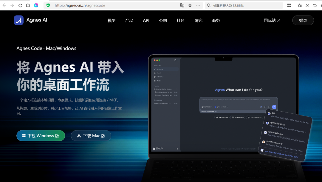
Task: Select claude-opus-4-8 model option
Action: [283, 146]
